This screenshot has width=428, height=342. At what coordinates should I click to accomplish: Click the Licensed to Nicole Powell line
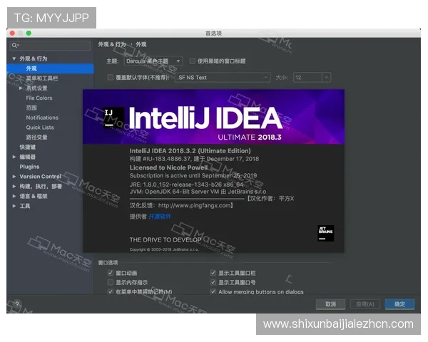pos(168,167)
